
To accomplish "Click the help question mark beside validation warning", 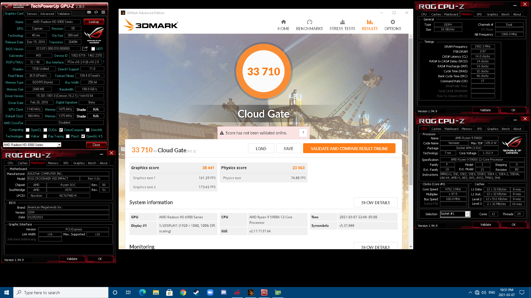I will [303, 133].
